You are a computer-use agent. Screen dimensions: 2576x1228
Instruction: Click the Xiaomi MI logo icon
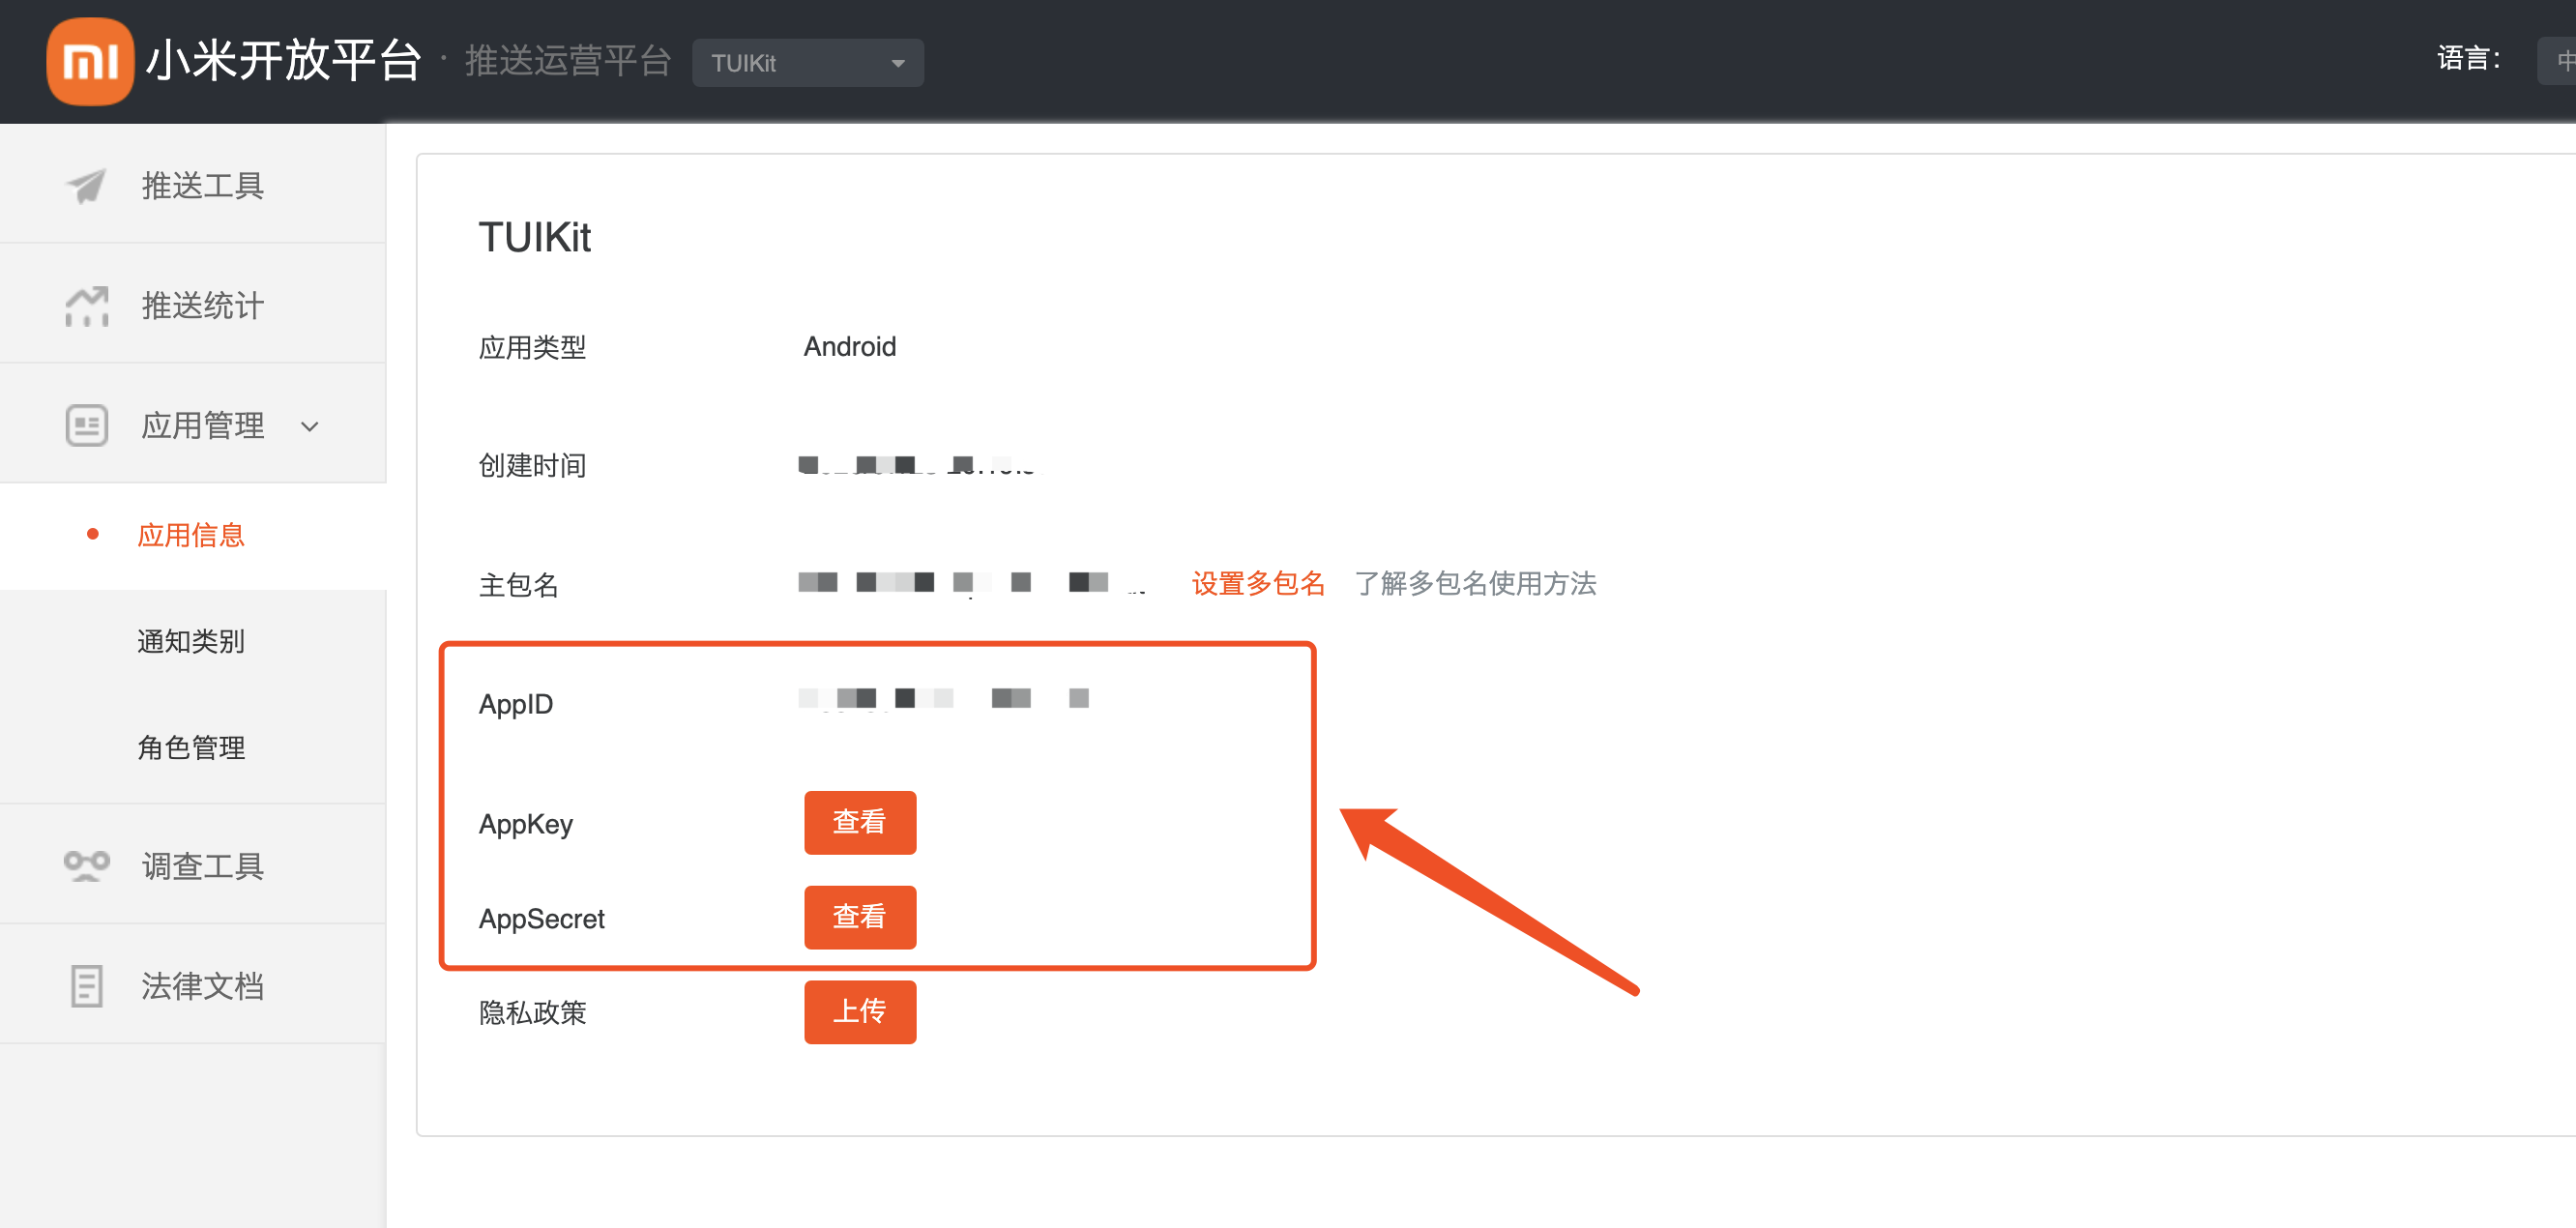point(90,61)
